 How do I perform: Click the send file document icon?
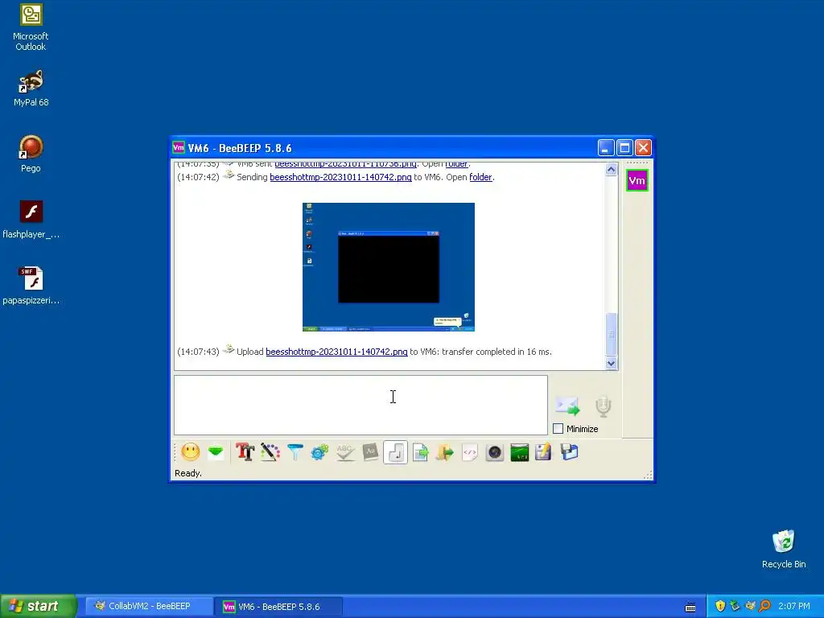point(420,452)
